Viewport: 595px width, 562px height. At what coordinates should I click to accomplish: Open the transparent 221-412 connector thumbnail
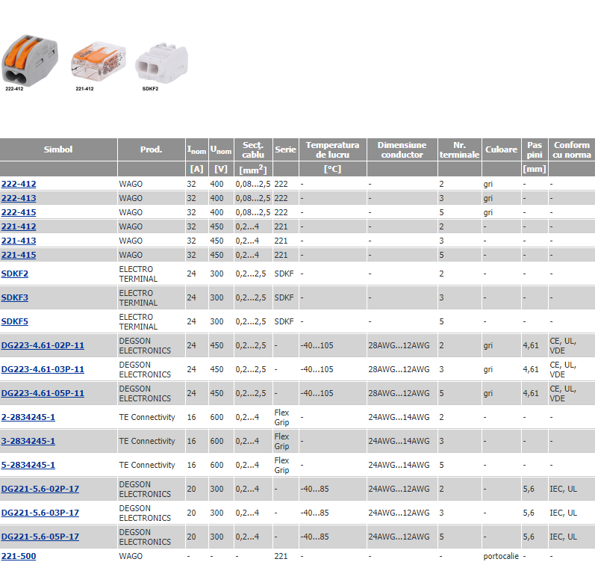[99, 62]
